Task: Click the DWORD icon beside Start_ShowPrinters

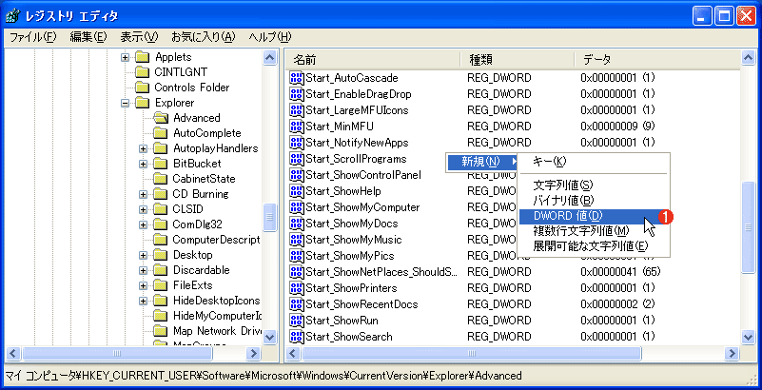Action: 297,288
